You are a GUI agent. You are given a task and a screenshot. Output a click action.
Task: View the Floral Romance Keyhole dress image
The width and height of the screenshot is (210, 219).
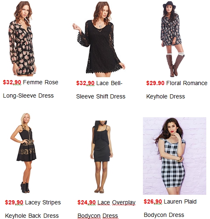point(173,39)
